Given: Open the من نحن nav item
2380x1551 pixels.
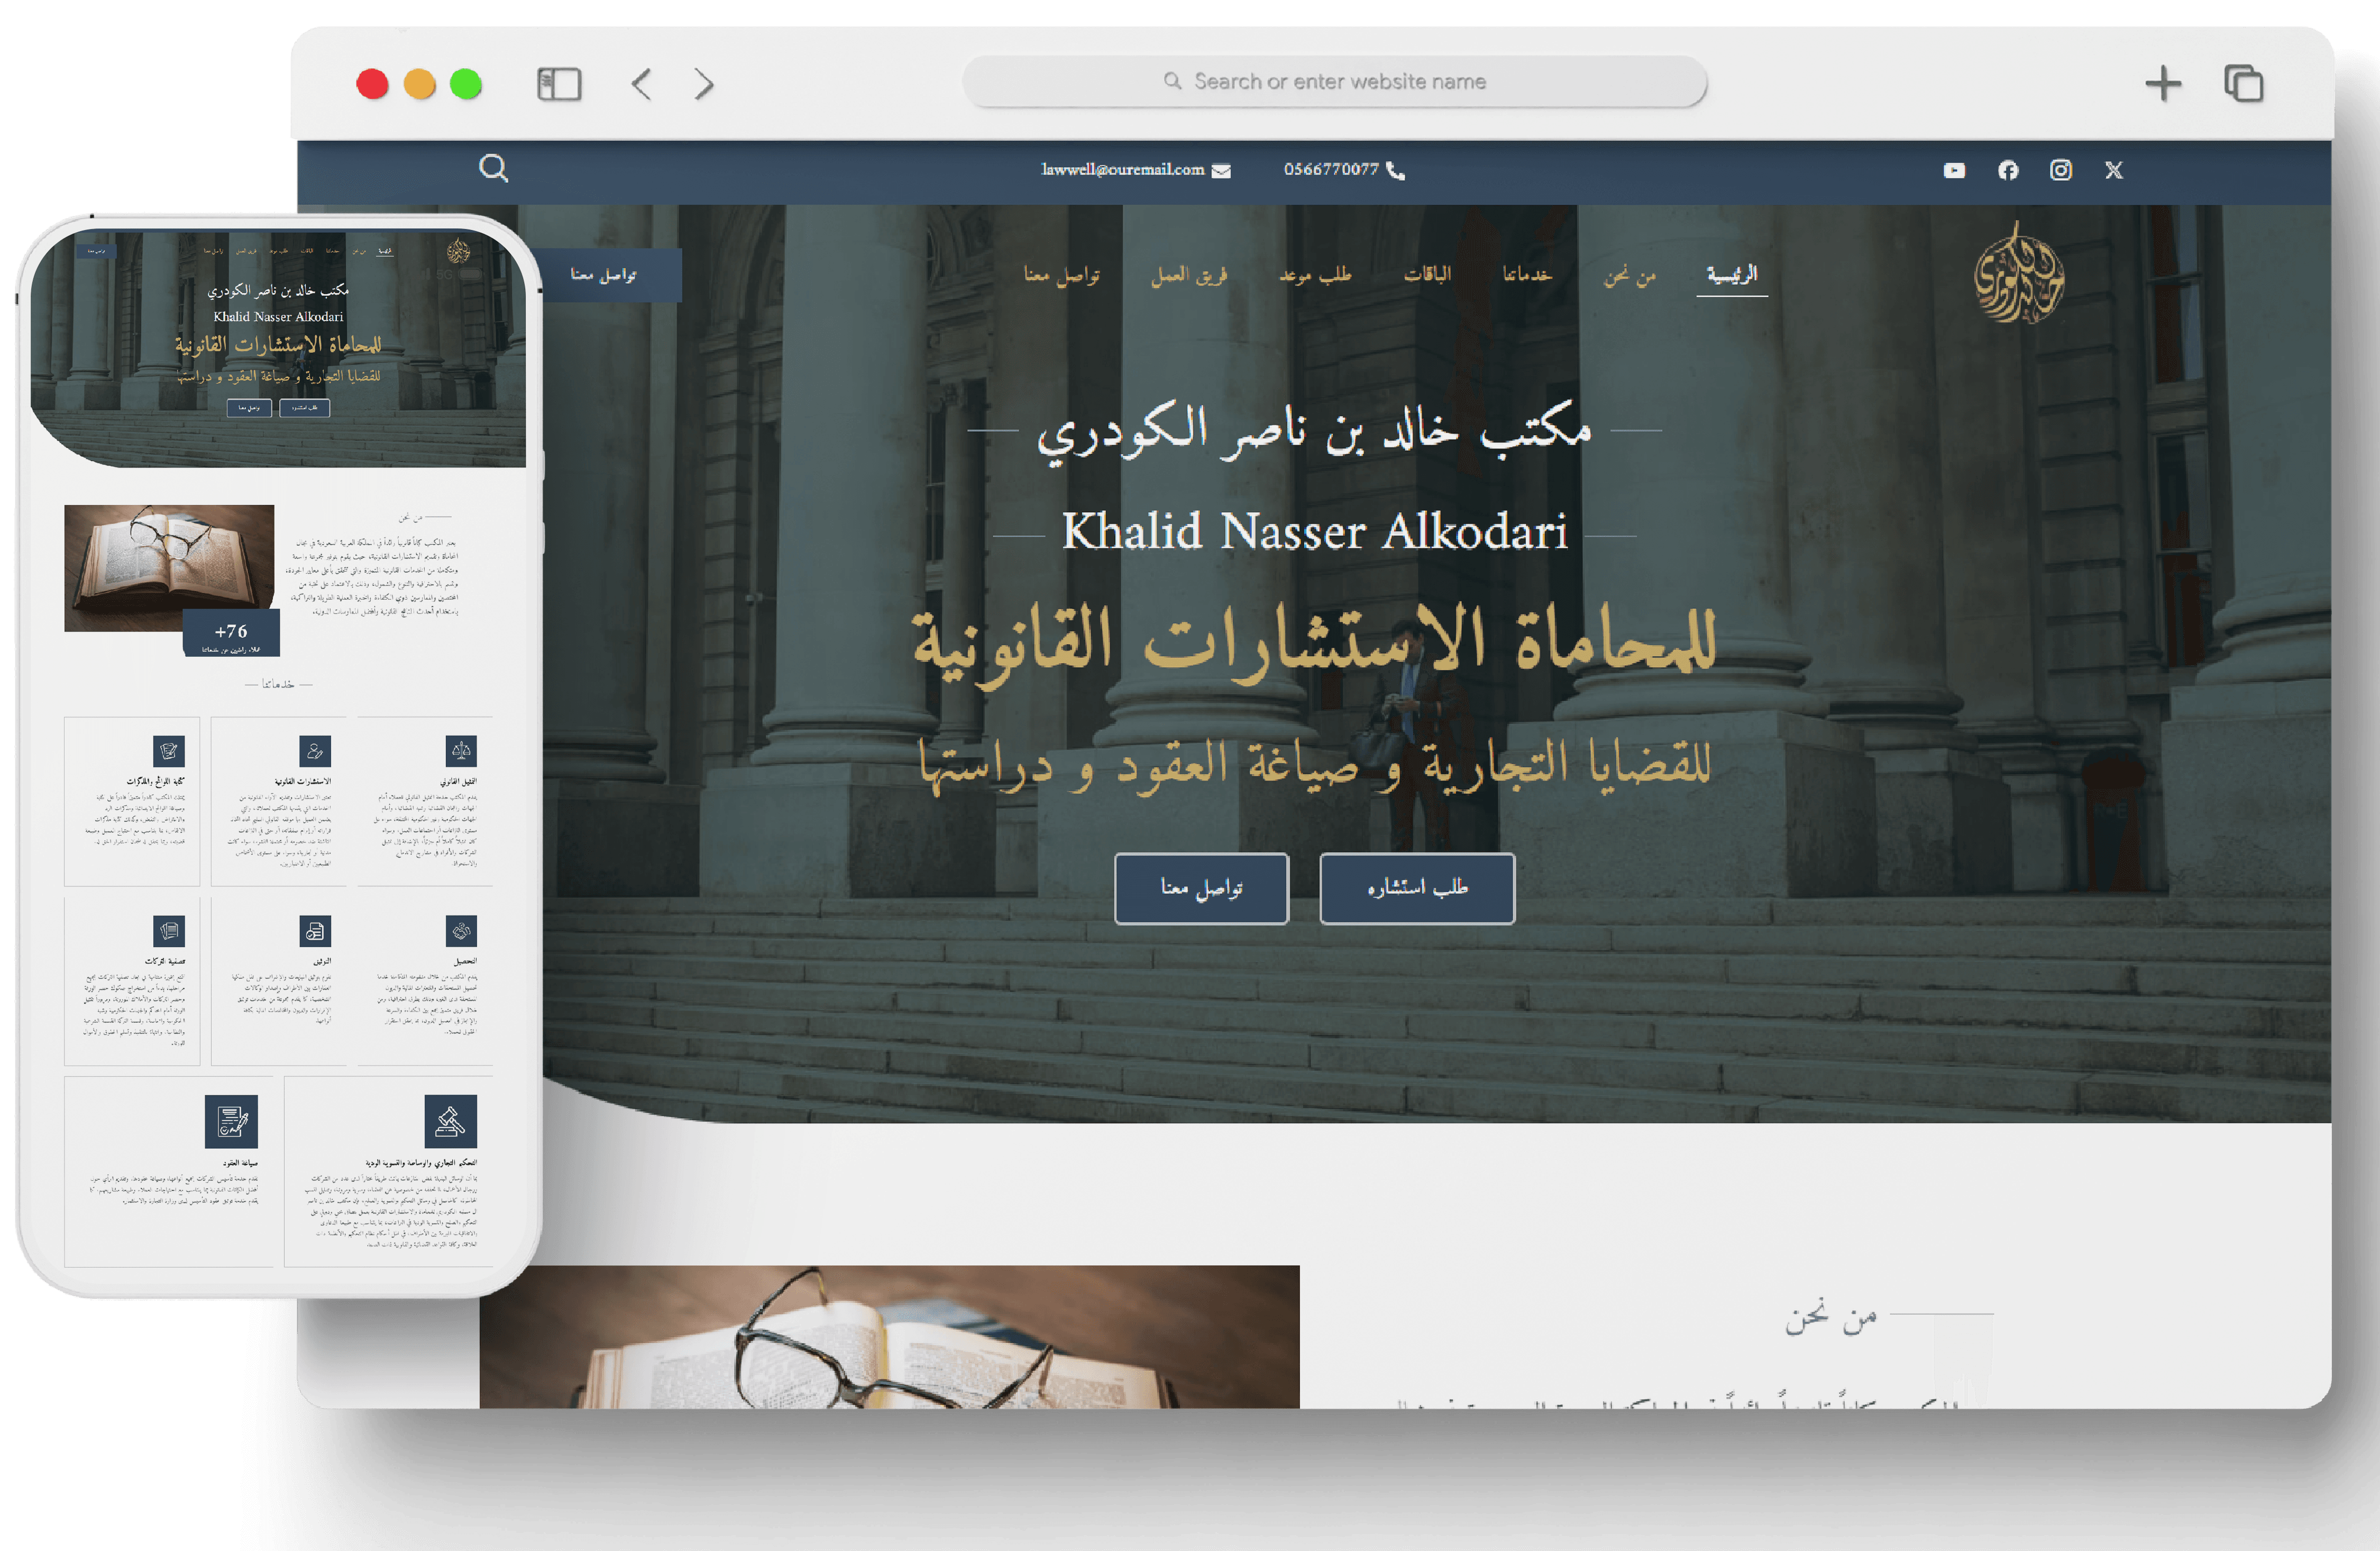Looking at the screenshot, I should pos(1630,275).
